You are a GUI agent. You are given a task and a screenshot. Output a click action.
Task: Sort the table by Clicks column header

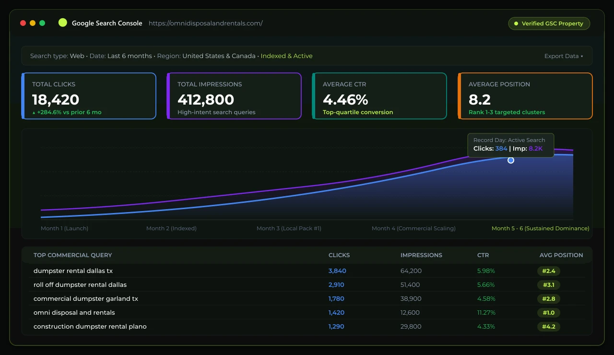click(339, 255)
